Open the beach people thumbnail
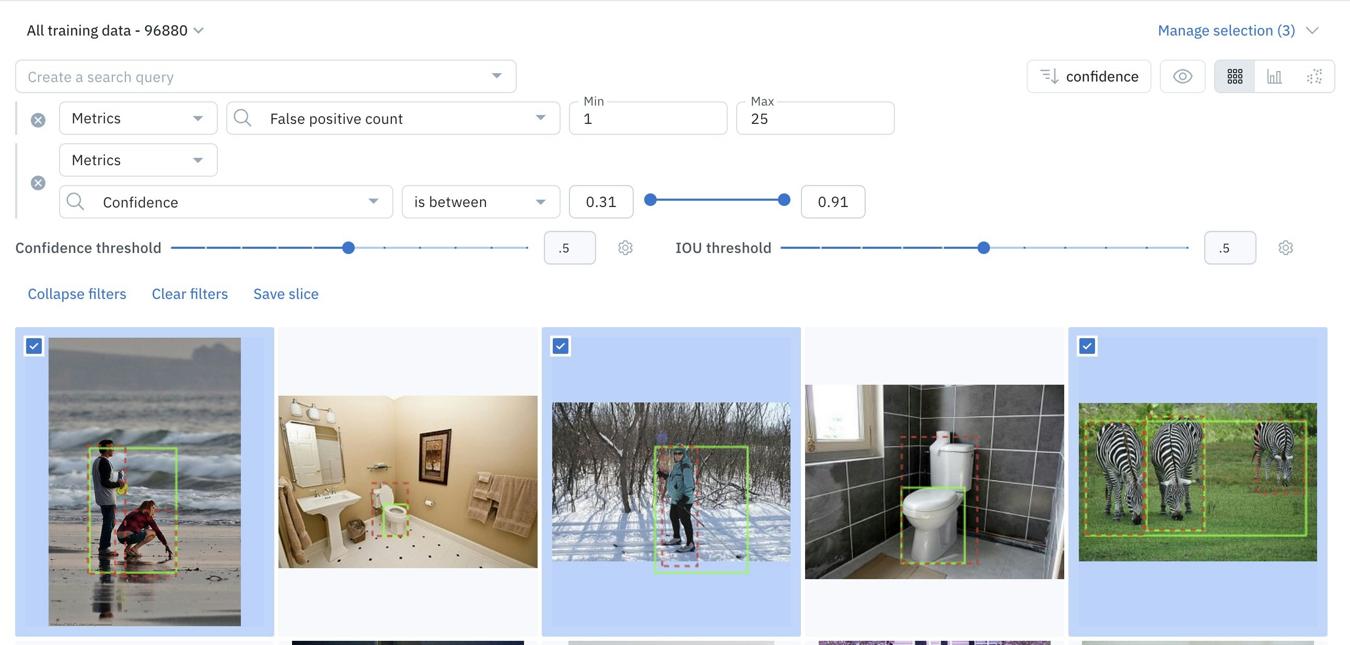Screen dimensions: 1350x645 (145, 481)
